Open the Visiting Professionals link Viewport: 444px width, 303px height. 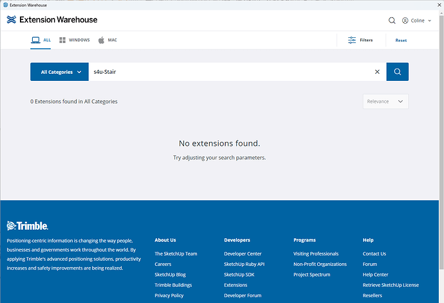click(x=316, y=254)
